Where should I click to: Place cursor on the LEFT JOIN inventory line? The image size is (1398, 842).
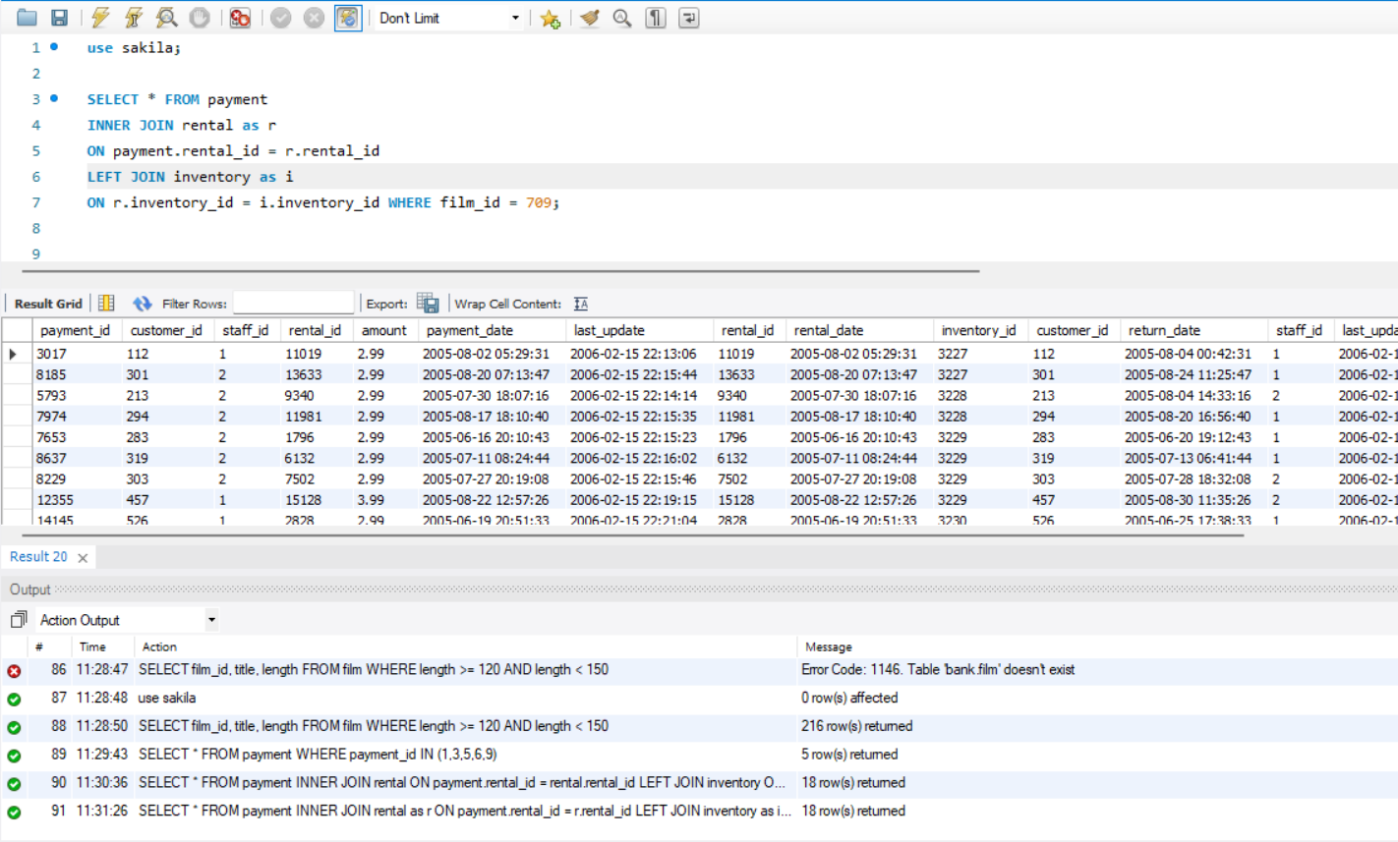click(x=190, y=177)
